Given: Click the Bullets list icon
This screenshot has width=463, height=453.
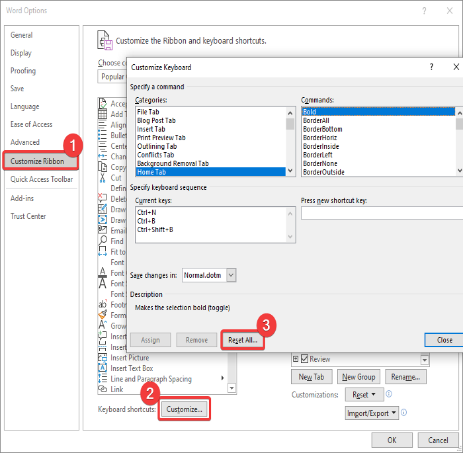Looking at the screenshot, I should coord(103,136).
